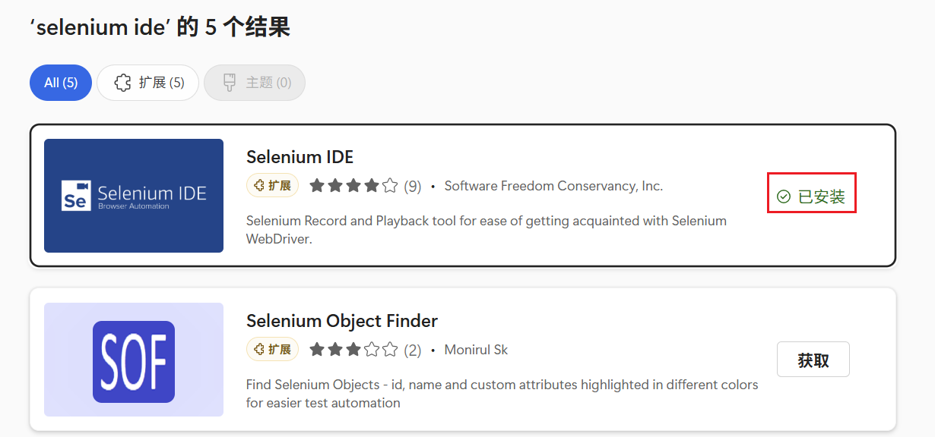Select the 主题 (0) filter tab
935x437 pixels.
click(x=255, y=83)
